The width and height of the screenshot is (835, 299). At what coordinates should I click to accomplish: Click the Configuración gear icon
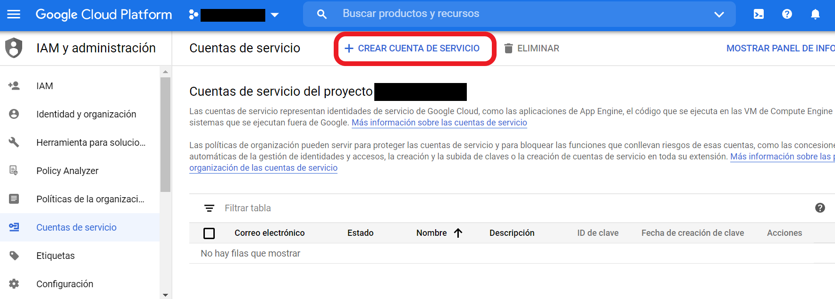(14, 284)
